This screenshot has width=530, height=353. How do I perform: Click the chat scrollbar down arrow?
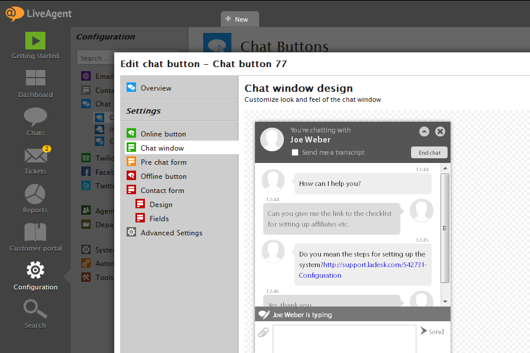click(x=445, y=301)
